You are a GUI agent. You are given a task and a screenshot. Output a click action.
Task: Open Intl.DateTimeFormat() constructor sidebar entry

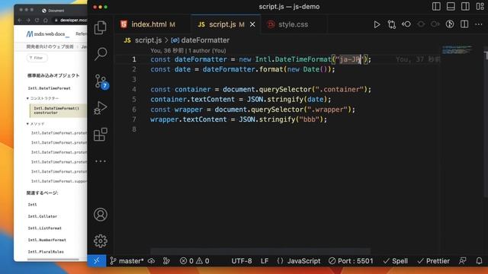(x=58, y=110)
